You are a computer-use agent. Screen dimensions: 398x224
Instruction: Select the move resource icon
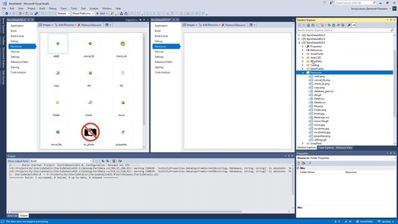(x=123, y=103)
